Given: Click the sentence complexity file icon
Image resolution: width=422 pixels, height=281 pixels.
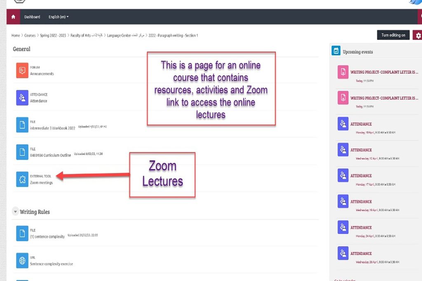Looking at the screenshot, I should pyautogui.click(x=22, y=233).
